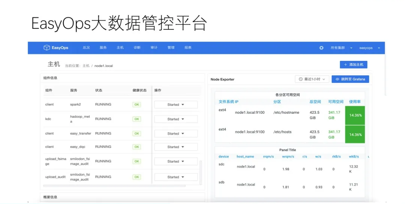Click the hadoop_meta service name
This screenshot has height=204, width=405.
[80, 119]
